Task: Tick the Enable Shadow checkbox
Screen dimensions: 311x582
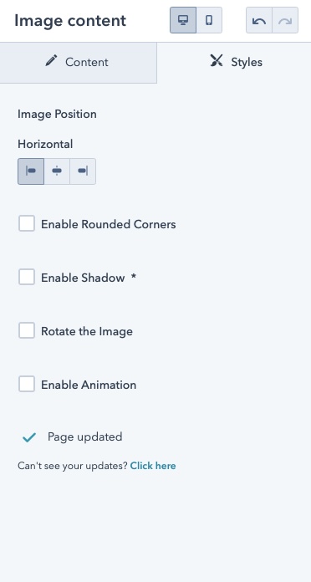Action: tap(27, 278)
